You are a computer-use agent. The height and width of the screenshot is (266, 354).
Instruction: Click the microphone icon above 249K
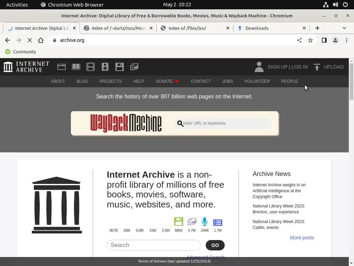click(205, 221)
